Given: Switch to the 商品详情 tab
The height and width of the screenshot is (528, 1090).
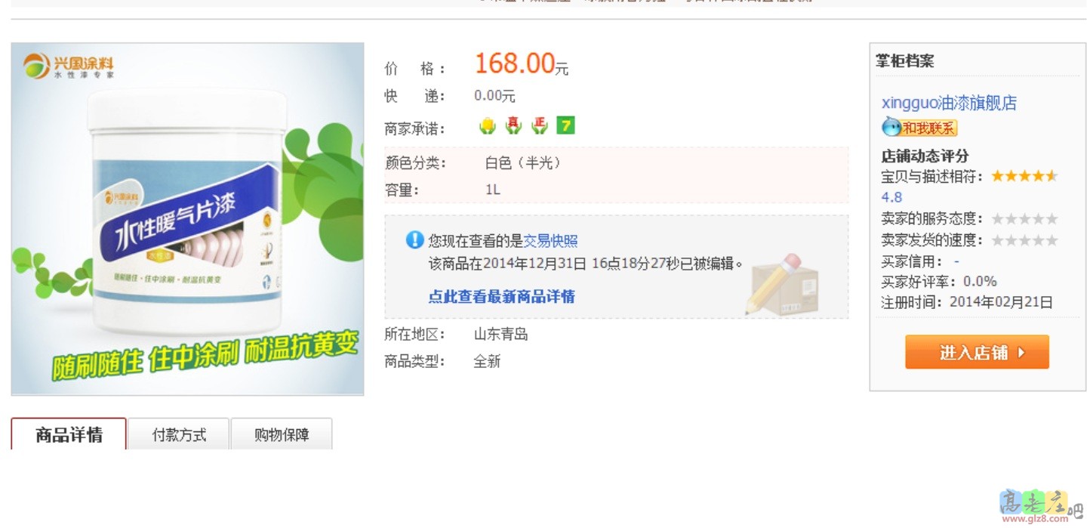Looking at the screenshot, I should click(69, 434).
